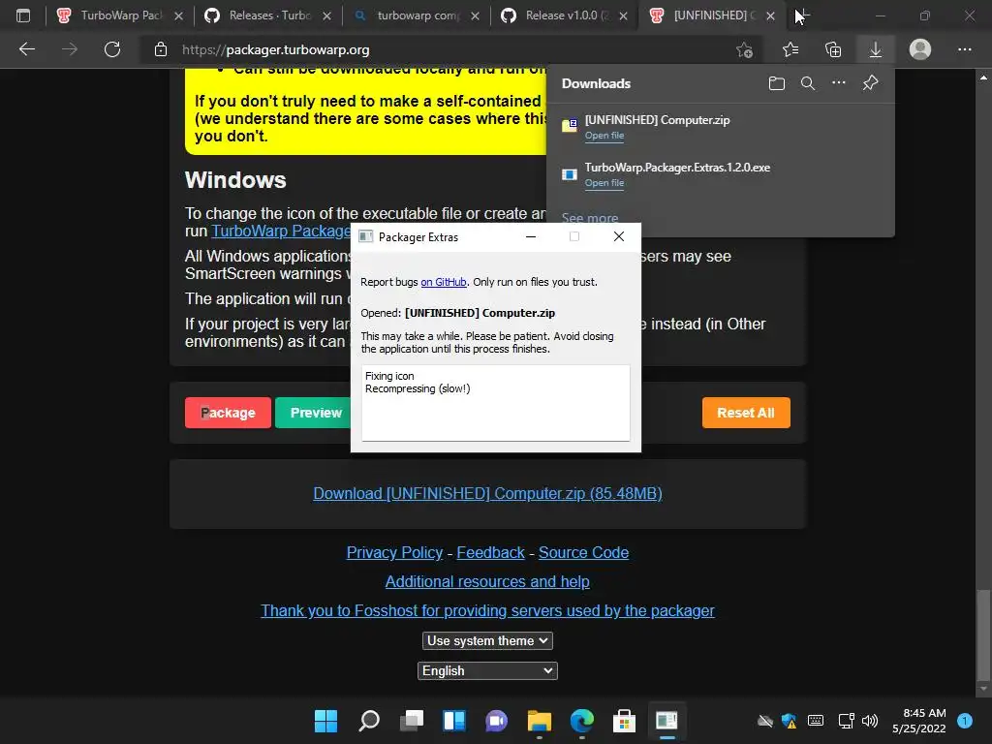Open Task View on the taskbar
This screenshot has width=992, height=744.
(x=412, y=721)
